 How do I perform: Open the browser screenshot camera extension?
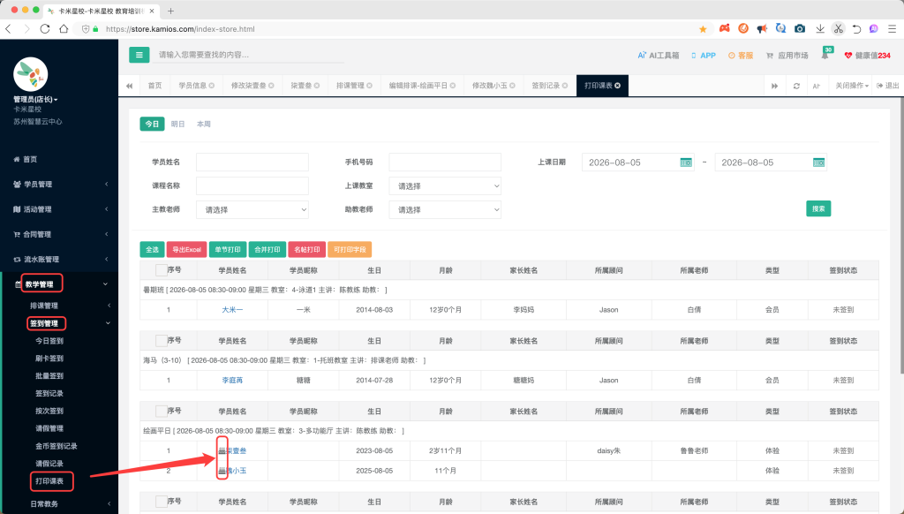[x=800, y=29]
